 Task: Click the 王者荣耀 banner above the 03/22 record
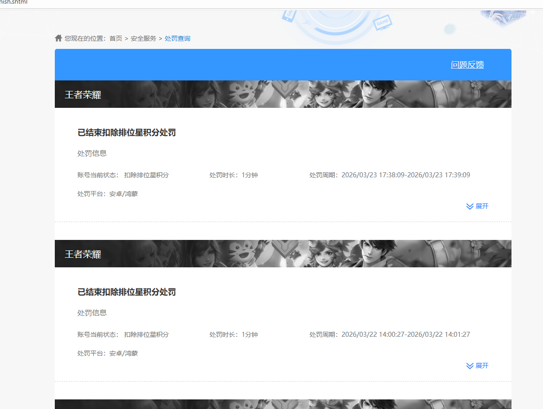pos(283,254)
